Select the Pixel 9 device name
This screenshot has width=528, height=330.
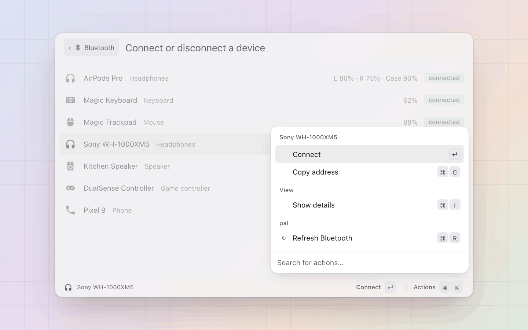coord(95,210)
